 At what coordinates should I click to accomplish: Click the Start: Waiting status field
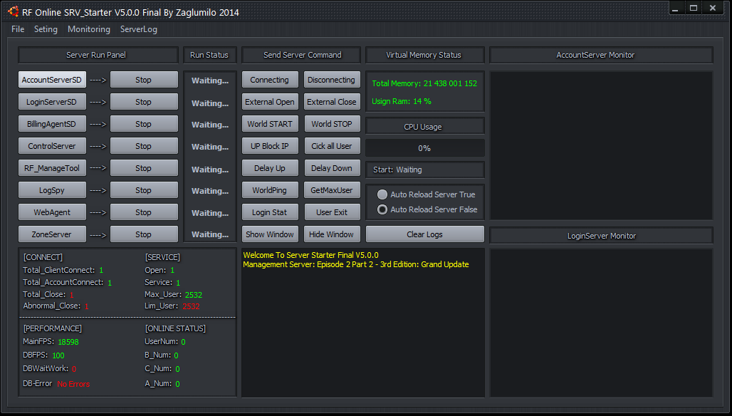point(425,170)
